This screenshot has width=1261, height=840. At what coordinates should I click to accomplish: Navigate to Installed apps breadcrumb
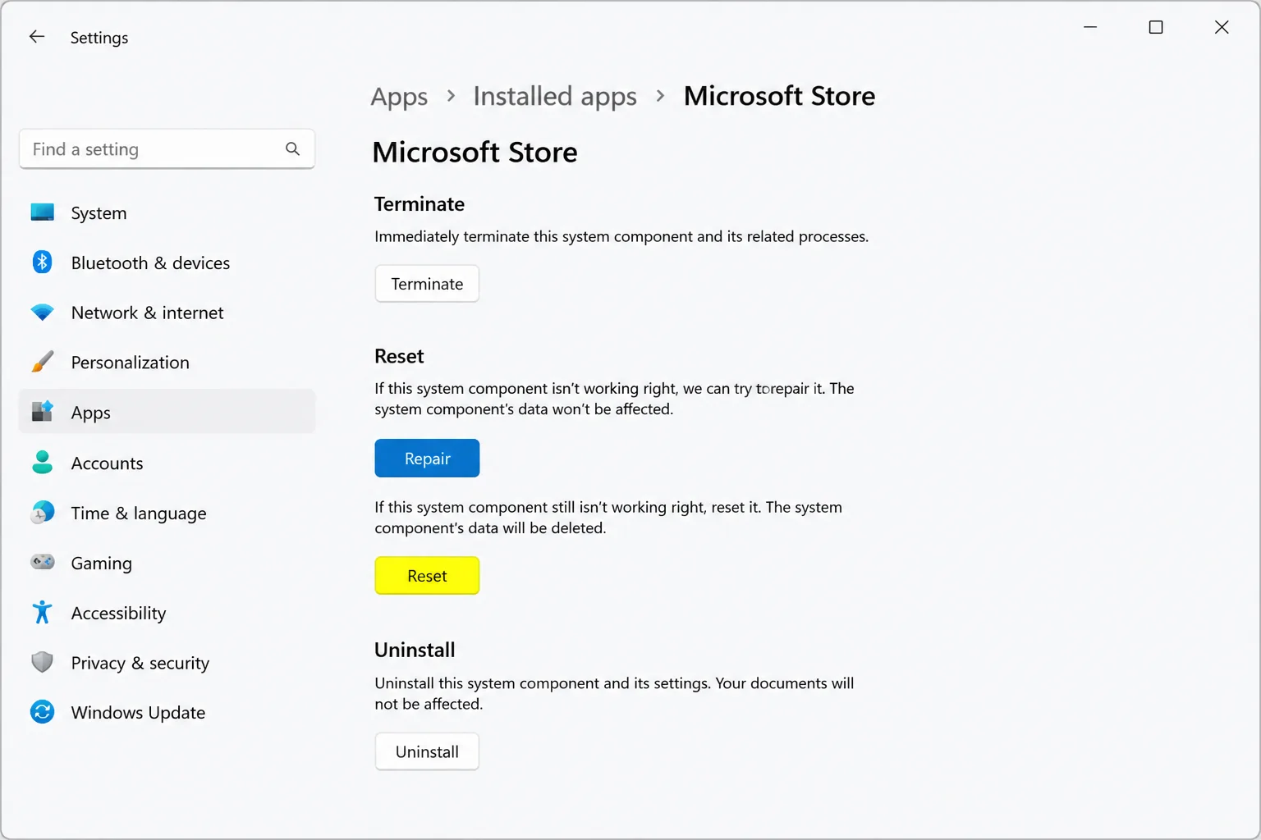click(x=555, y=97)
